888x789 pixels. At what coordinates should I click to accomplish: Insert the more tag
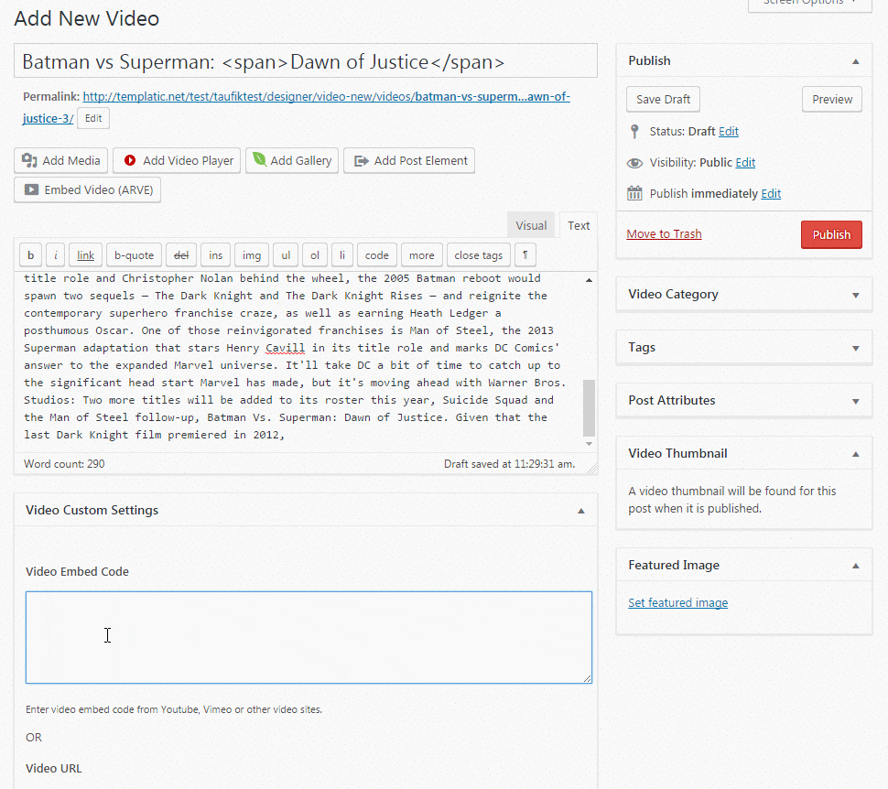pyautogui.click(x=422, y=254)
